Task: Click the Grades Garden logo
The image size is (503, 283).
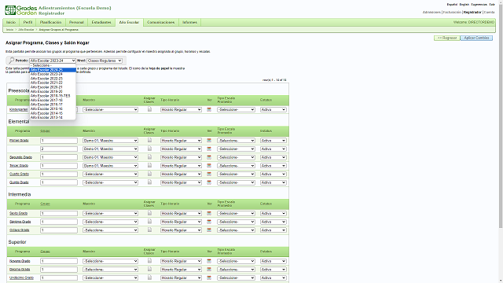Action: (21, 10)
